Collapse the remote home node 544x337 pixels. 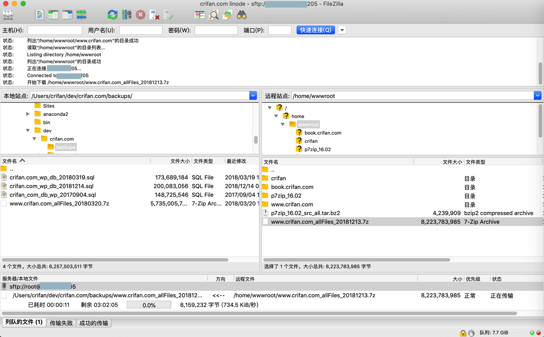tap(276, 116)
